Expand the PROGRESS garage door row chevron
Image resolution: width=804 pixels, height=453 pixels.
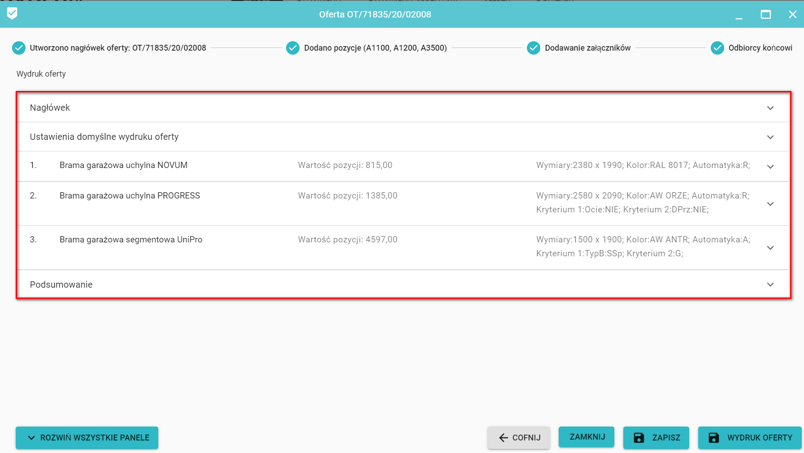click(x=770, y=204)
